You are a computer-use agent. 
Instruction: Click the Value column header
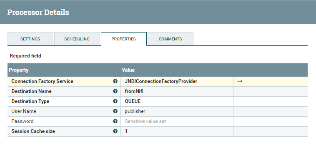[x=128, y=70]
